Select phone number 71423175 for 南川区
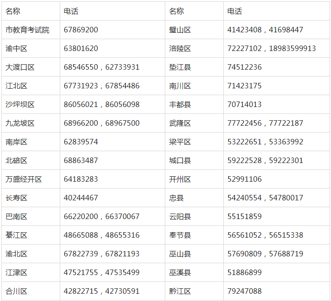Image resolution: width=331 pixels, height=301 pixels. click(244, 86)
